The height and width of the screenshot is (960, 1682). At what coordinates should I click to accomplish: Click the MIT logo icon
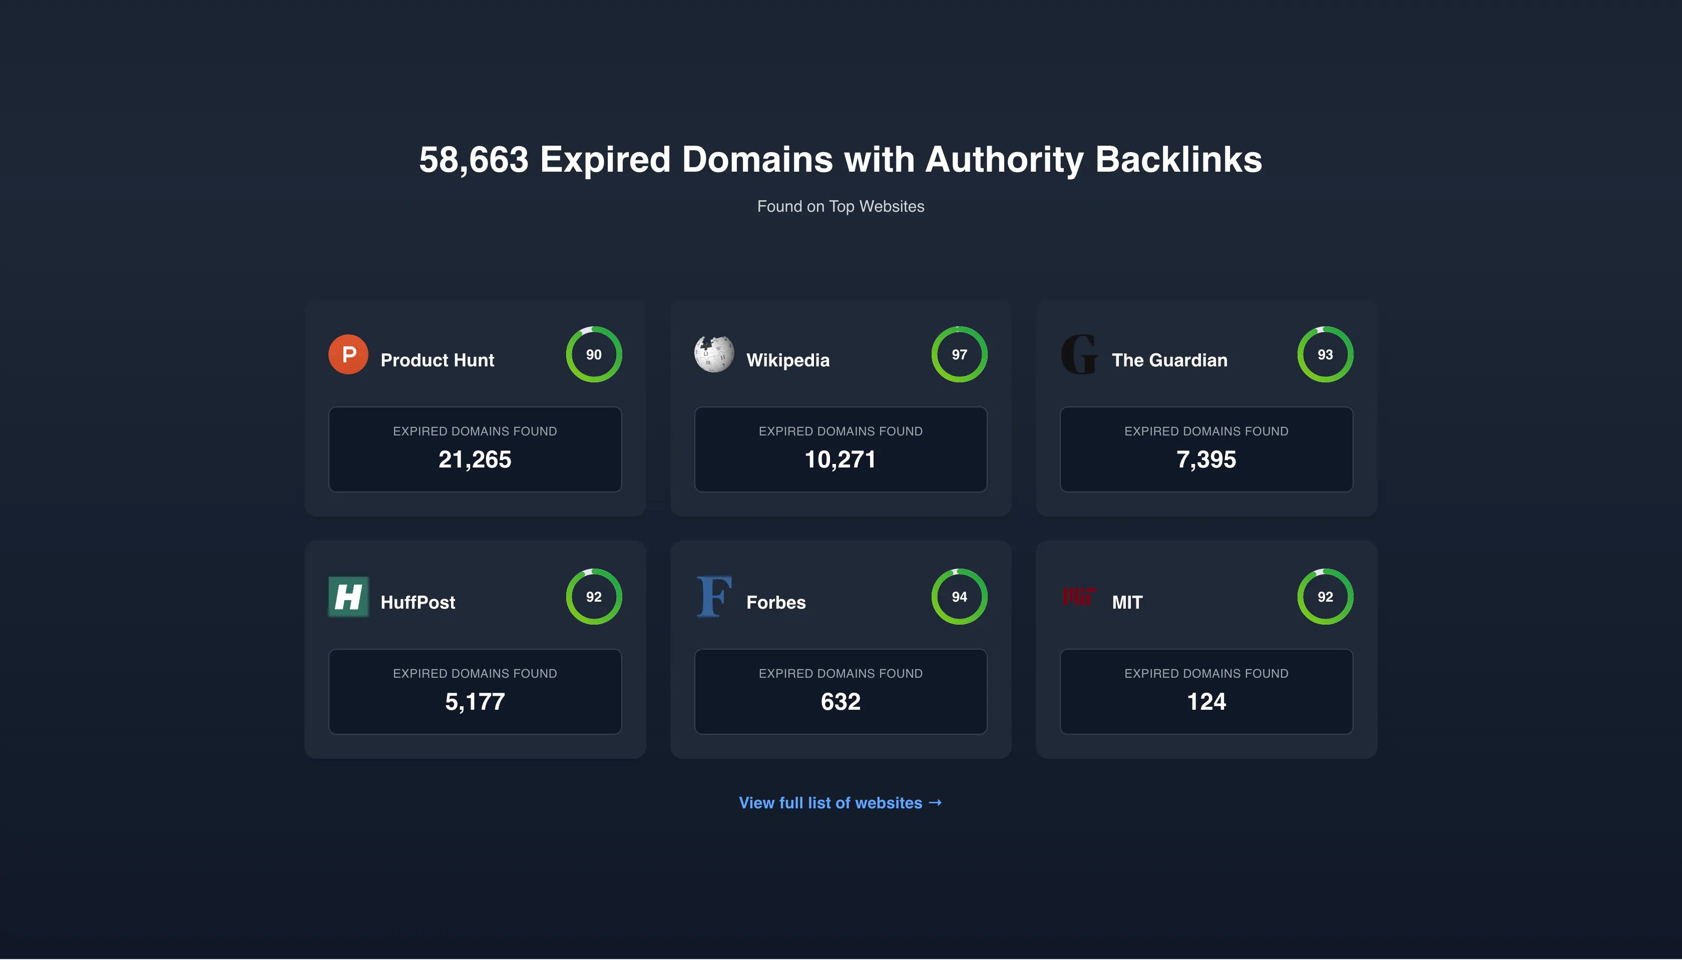point(1079,596)
